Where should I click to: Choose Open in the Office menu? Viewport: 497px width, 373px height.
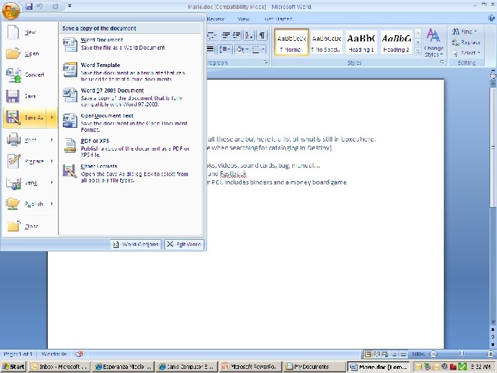point(30,54)
